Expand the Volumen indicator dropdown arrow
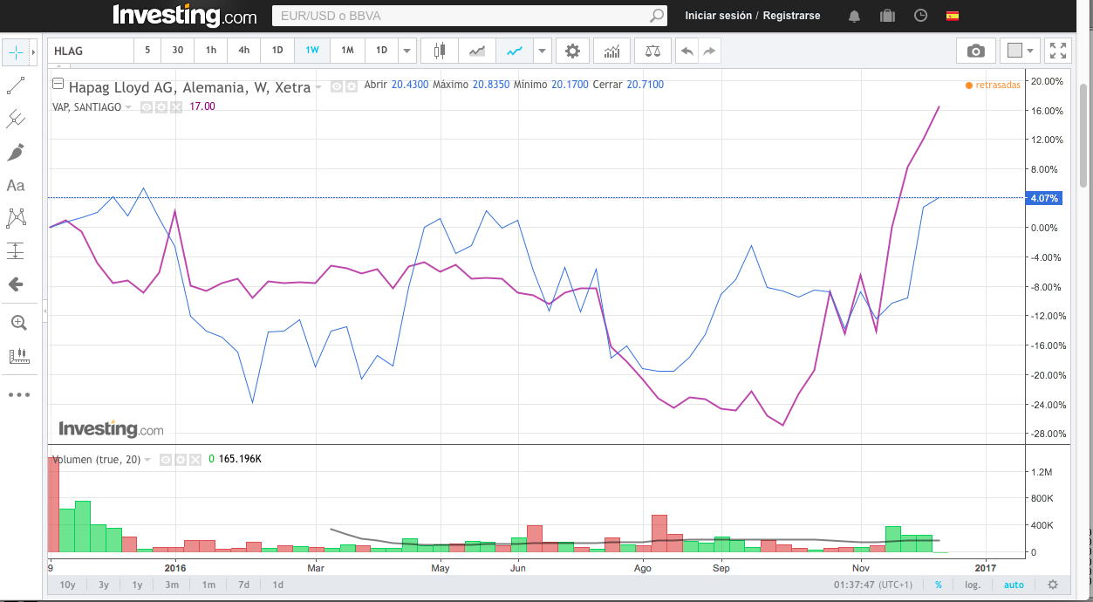The image size is (1093, 602). click(147, 460)
